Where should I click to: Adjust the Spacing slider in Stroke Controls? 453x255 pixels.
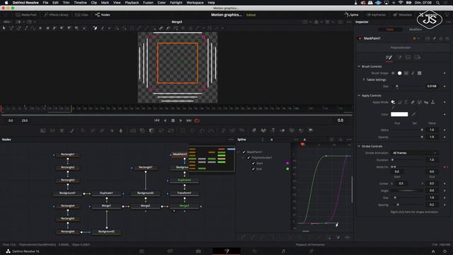pyautogui.click(x=408, y=205)
